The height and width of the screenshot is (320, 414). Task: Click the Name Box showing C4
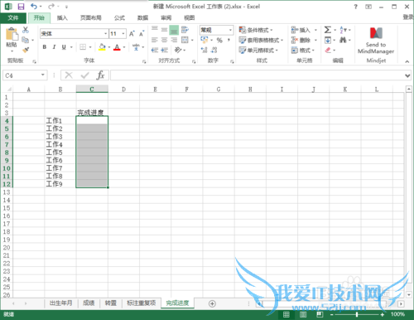point(24,75)
